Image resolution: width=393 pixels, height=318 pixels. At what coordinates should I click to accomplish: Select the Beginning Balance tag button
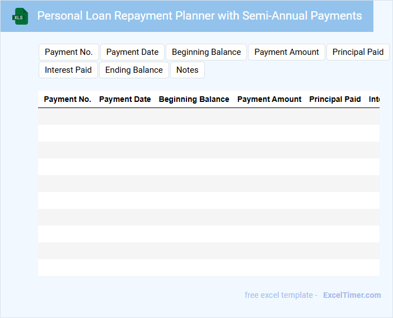(x=206, y=52)
